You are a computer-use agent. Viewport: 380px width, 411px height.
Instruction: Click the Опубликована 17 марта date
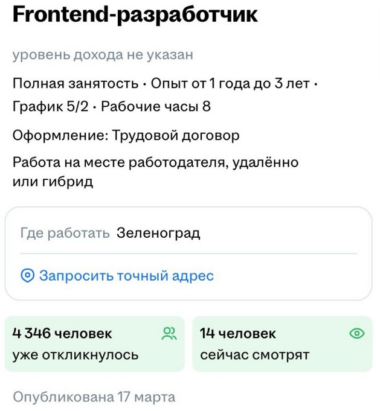coord(94,397)
